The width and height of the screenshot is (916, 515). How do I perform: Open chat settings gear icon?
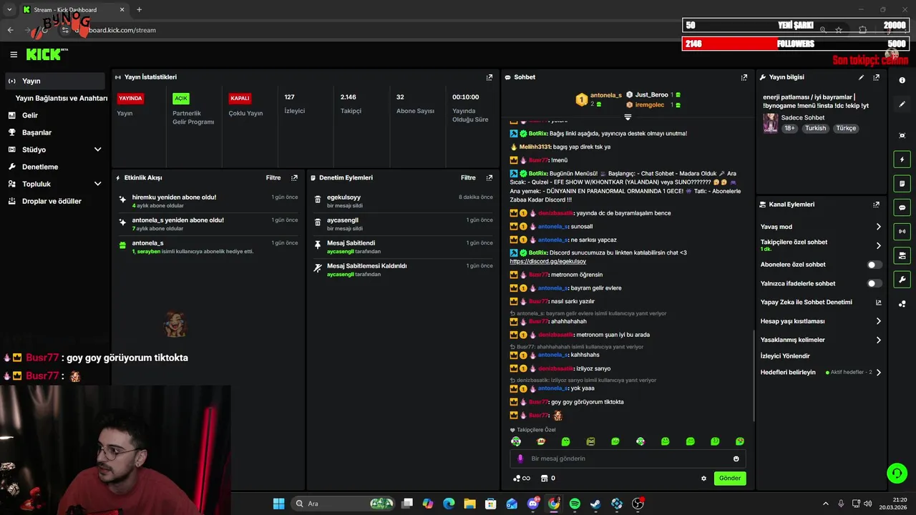703,479
